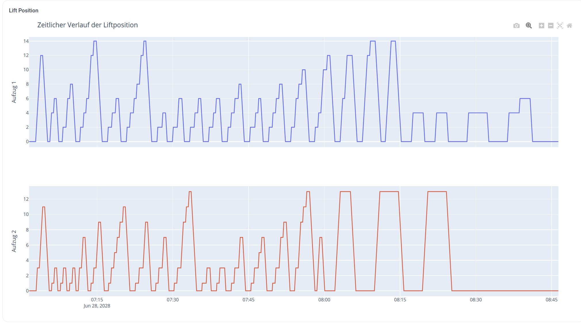Image resolution: width=581 pixels, height=327 pixels.
Task: Click the 08:00 time axis tick
Action: click(x=324, y=300)
